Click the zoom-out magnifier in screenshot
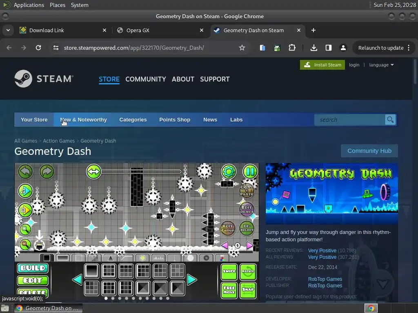Image resolution: width=418 pixels, height=313 pixels. [25, 245]
